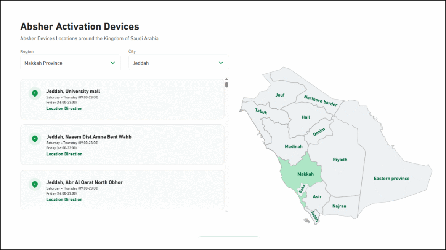Open Location Direction for Naeem Dist.Amna Bent Wahb

[64, 154]
